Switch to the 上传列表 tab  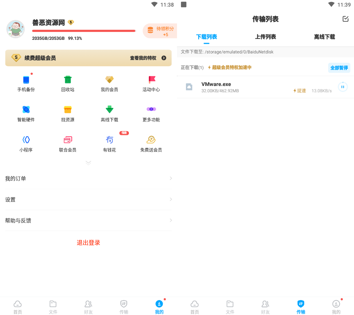(265, 37)
